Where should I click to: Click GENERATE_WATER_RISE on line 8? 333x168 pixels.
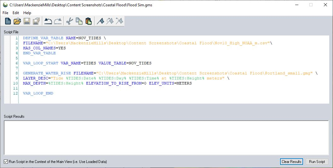pyautogui.click(x=47, y=73)
